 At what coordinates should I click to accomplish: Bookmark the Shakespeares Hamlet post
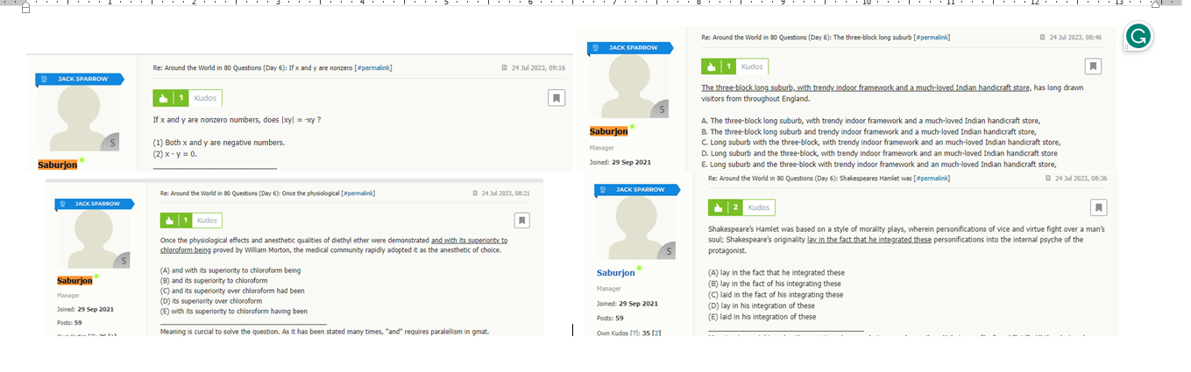point(1098,207)
